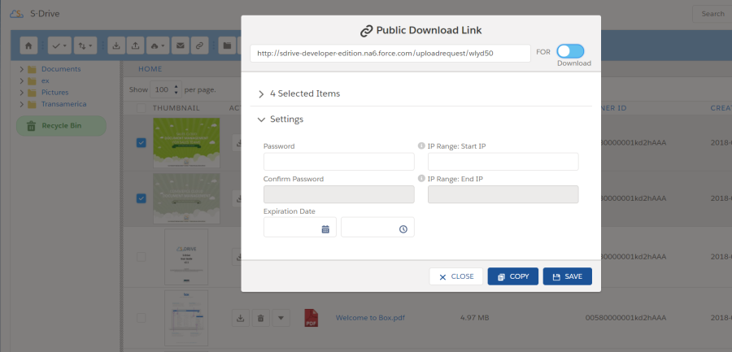Uncheck the first selected file checkbox

coord(142,142)
